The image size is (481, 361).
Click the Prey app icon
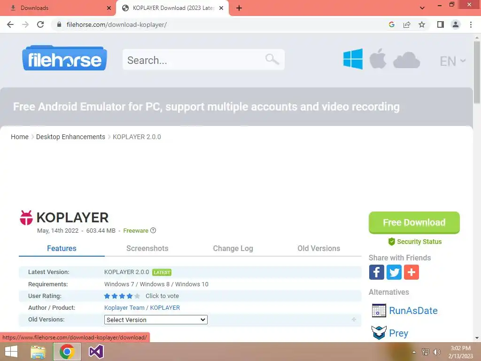tap(379, 332)
